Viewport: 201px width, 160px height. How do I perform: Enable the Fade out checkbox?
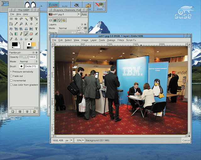click(11, 76)
